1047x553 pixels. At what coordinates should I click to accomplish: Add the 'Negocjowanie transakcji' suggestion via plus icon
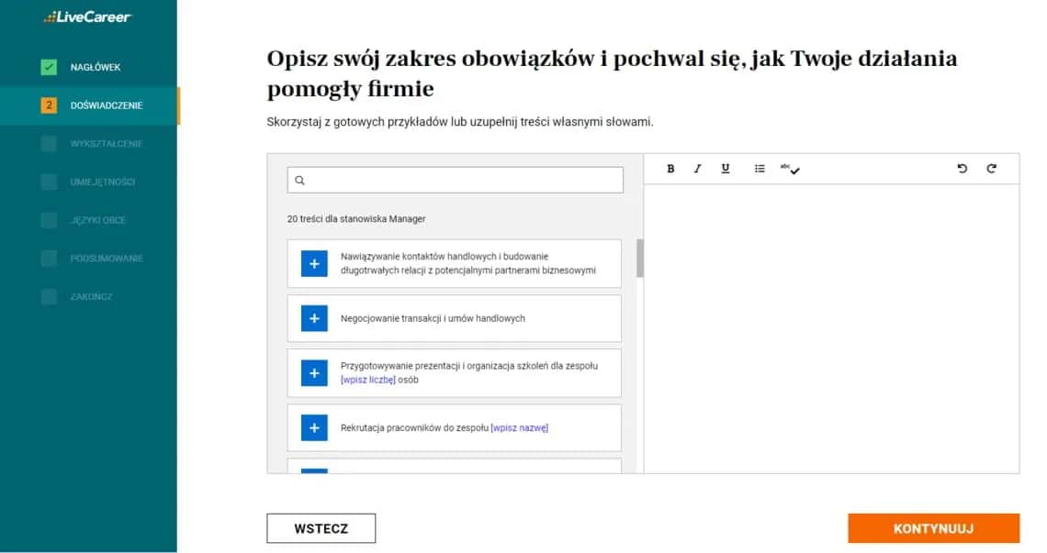314,317
